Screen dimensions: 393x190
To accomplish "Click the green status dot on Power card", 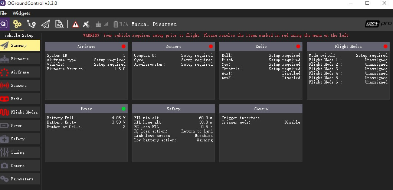I will pyautogui.click(x=124, y=109).
